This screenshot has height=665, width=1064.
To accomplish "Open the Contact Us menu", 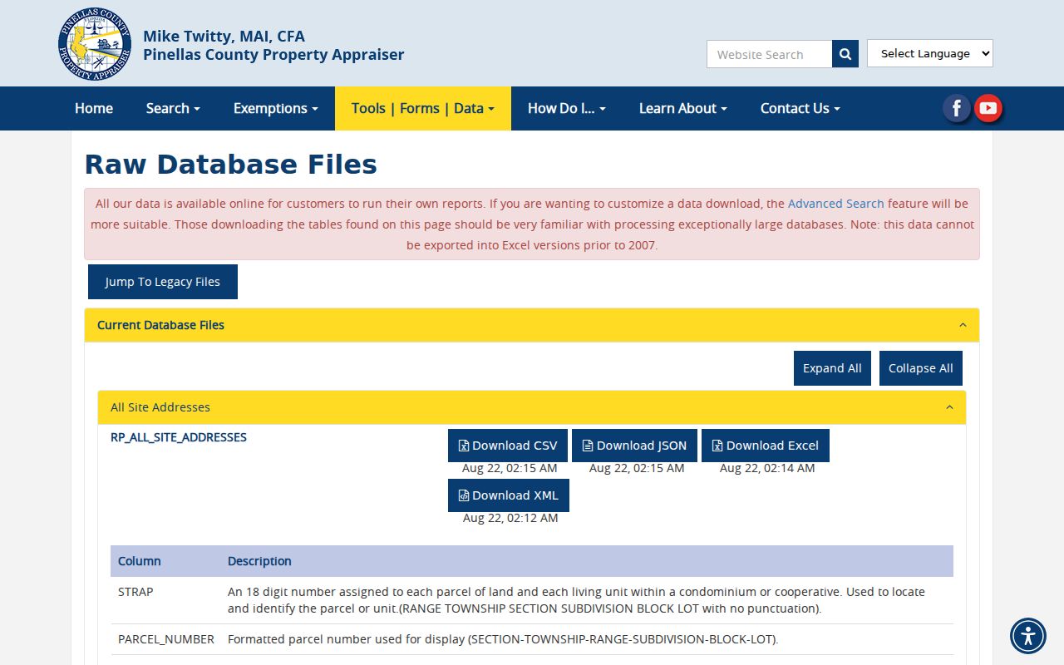I will point(800,108).
